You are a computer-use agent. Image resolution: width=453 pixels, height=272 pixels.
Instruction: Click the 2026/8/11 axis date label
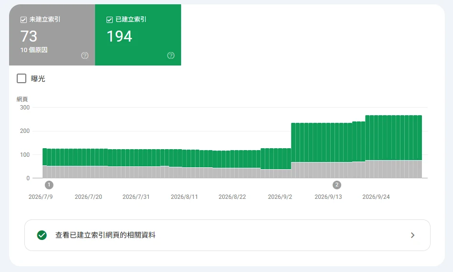click(x=184, y=197)
